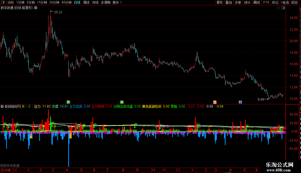This screenshot has height=173, width=301.
Task: Click the 24.00 price axis label
Action: click(294, 18)
